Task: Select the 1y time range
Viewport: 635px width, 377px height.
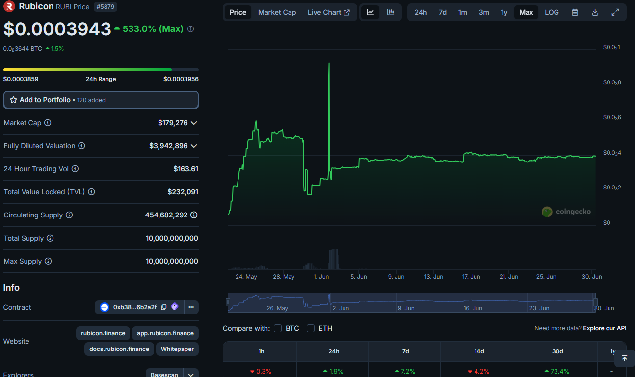Action: [504, 12]
